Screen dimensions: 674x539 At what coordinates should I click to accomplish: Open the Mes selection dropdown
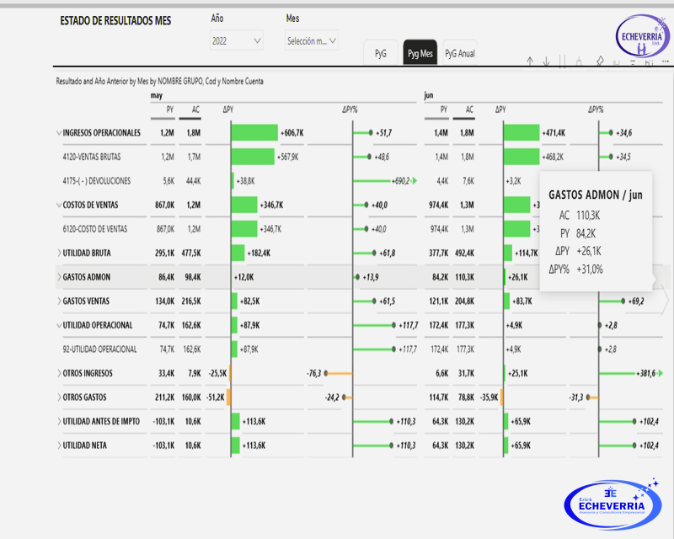(x=312, y=40)
